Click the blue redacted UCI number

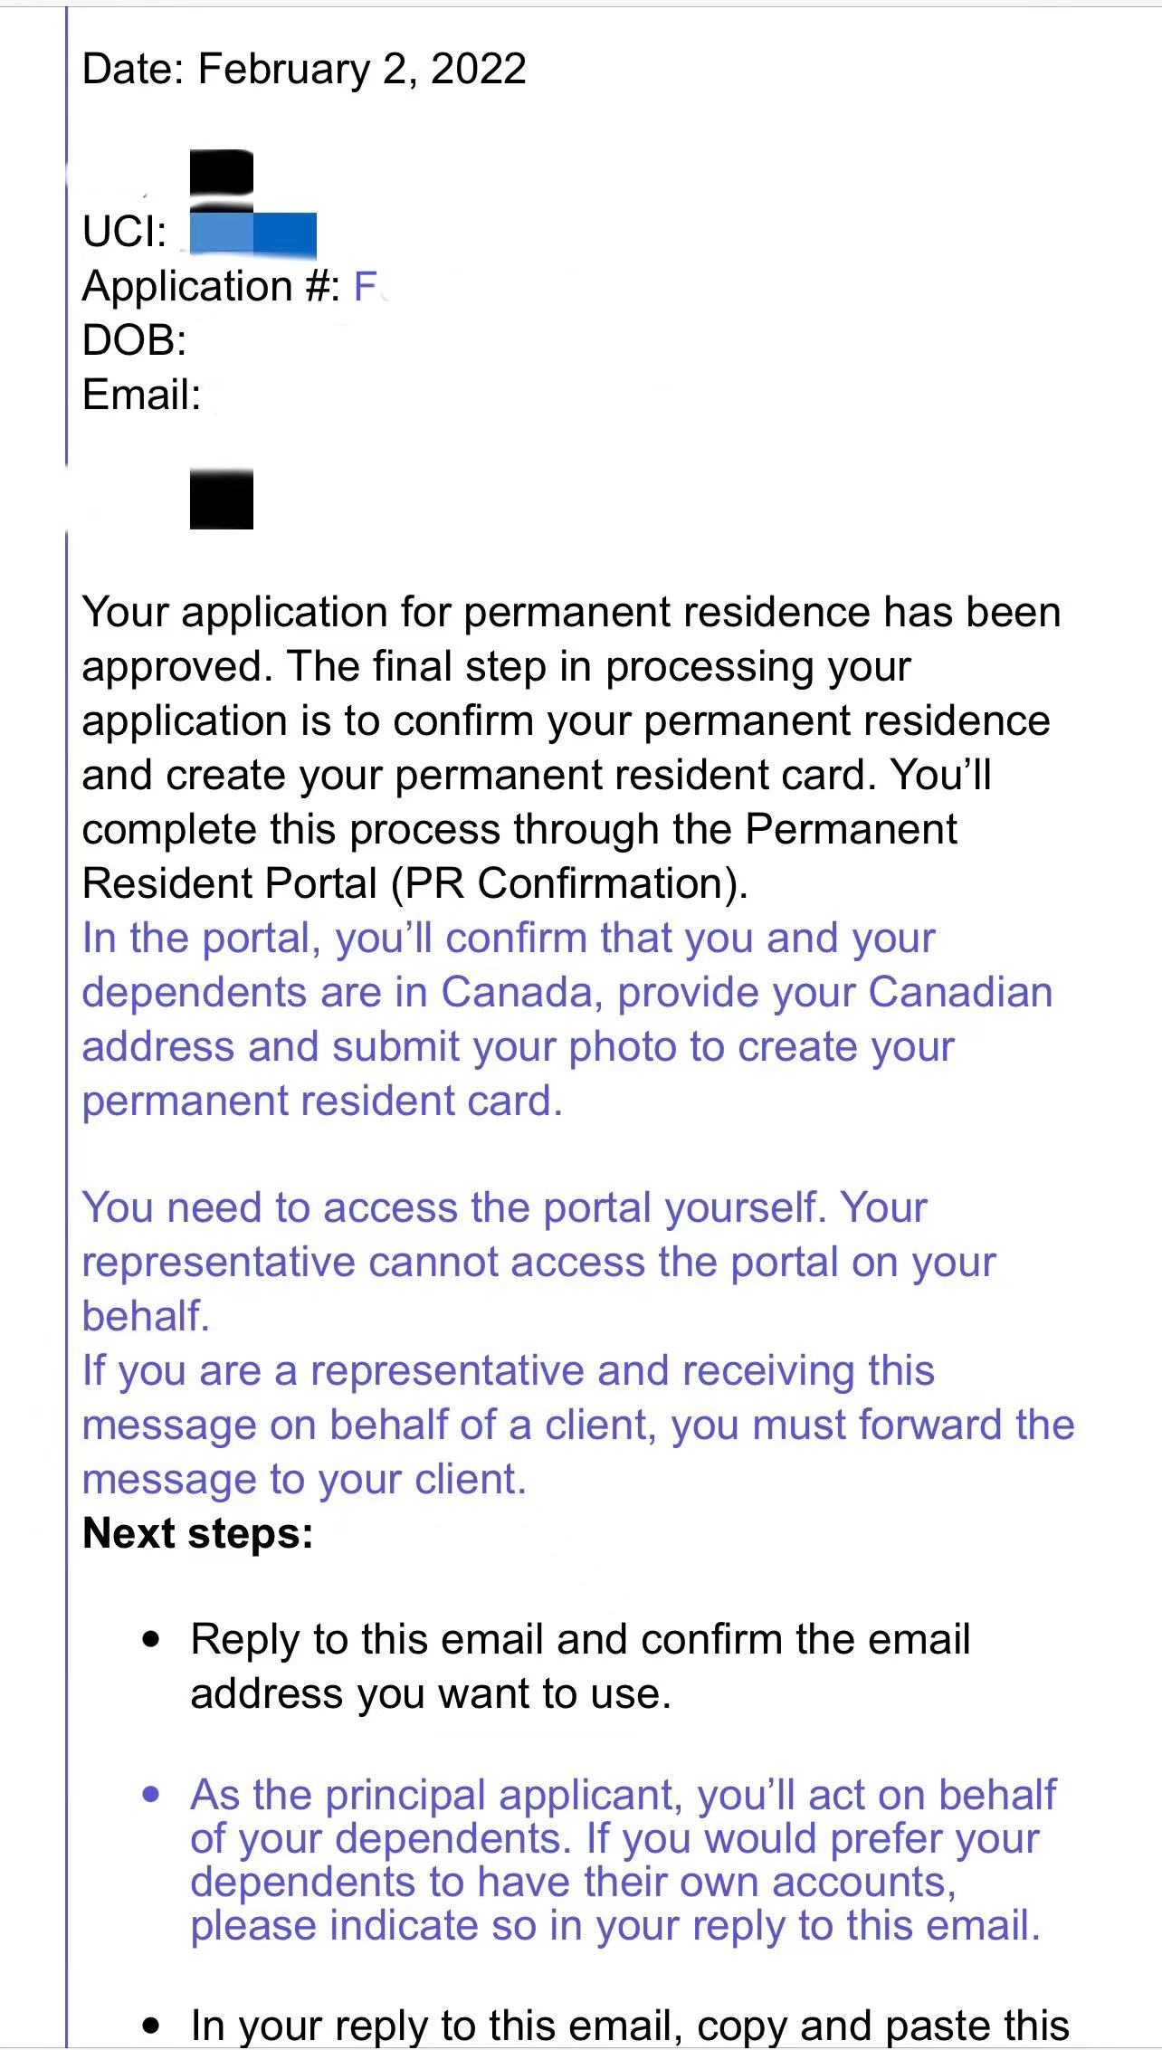coord(252,233)
